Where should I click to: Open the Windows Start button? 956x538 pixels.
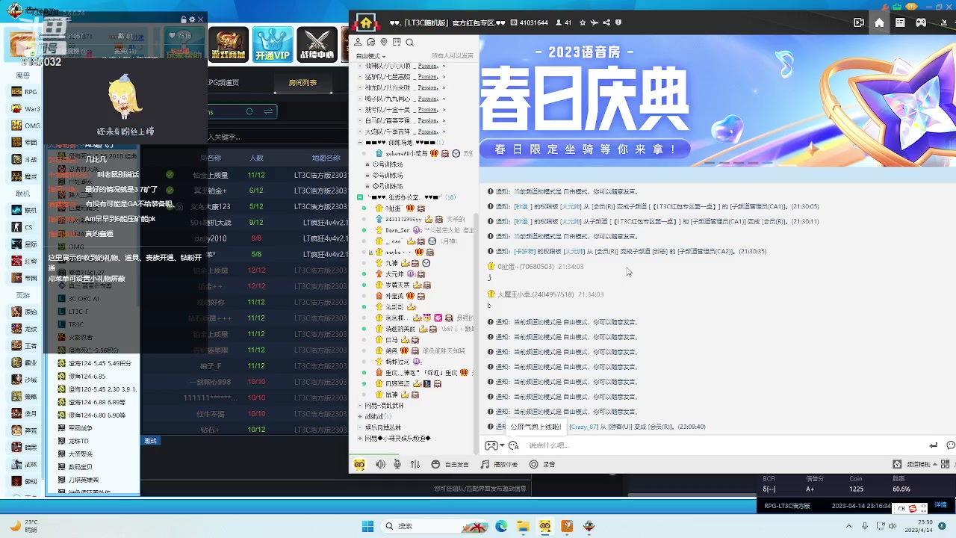point(367,526)
